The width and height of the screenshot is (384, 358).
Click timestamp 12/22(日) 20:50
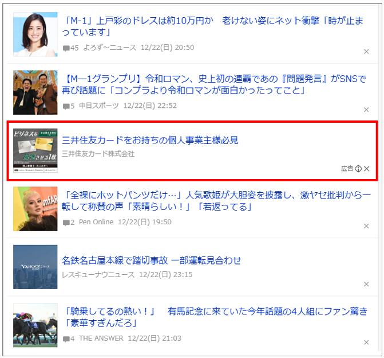tap(168, 48)
